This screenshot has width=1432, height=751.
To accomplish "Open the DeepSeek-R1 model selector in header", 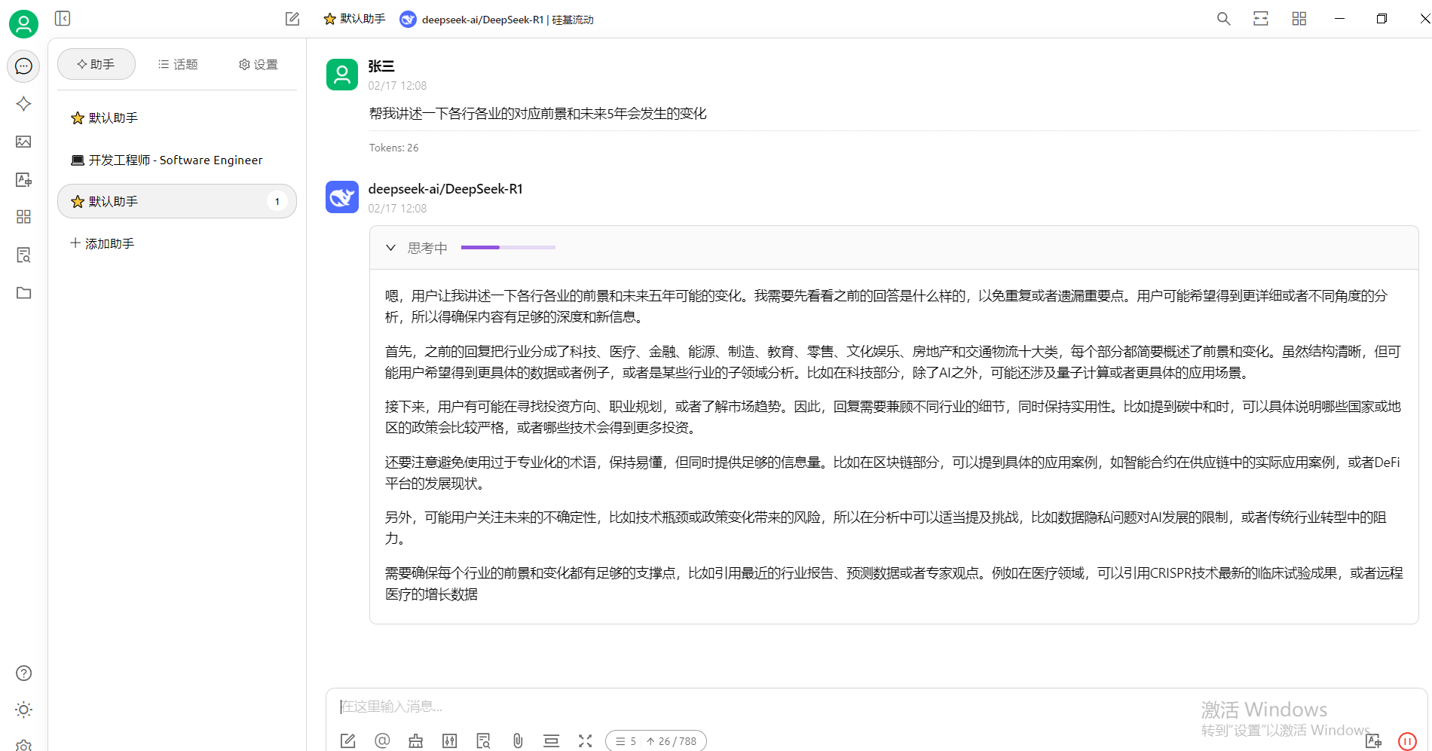I will [497, 20].
